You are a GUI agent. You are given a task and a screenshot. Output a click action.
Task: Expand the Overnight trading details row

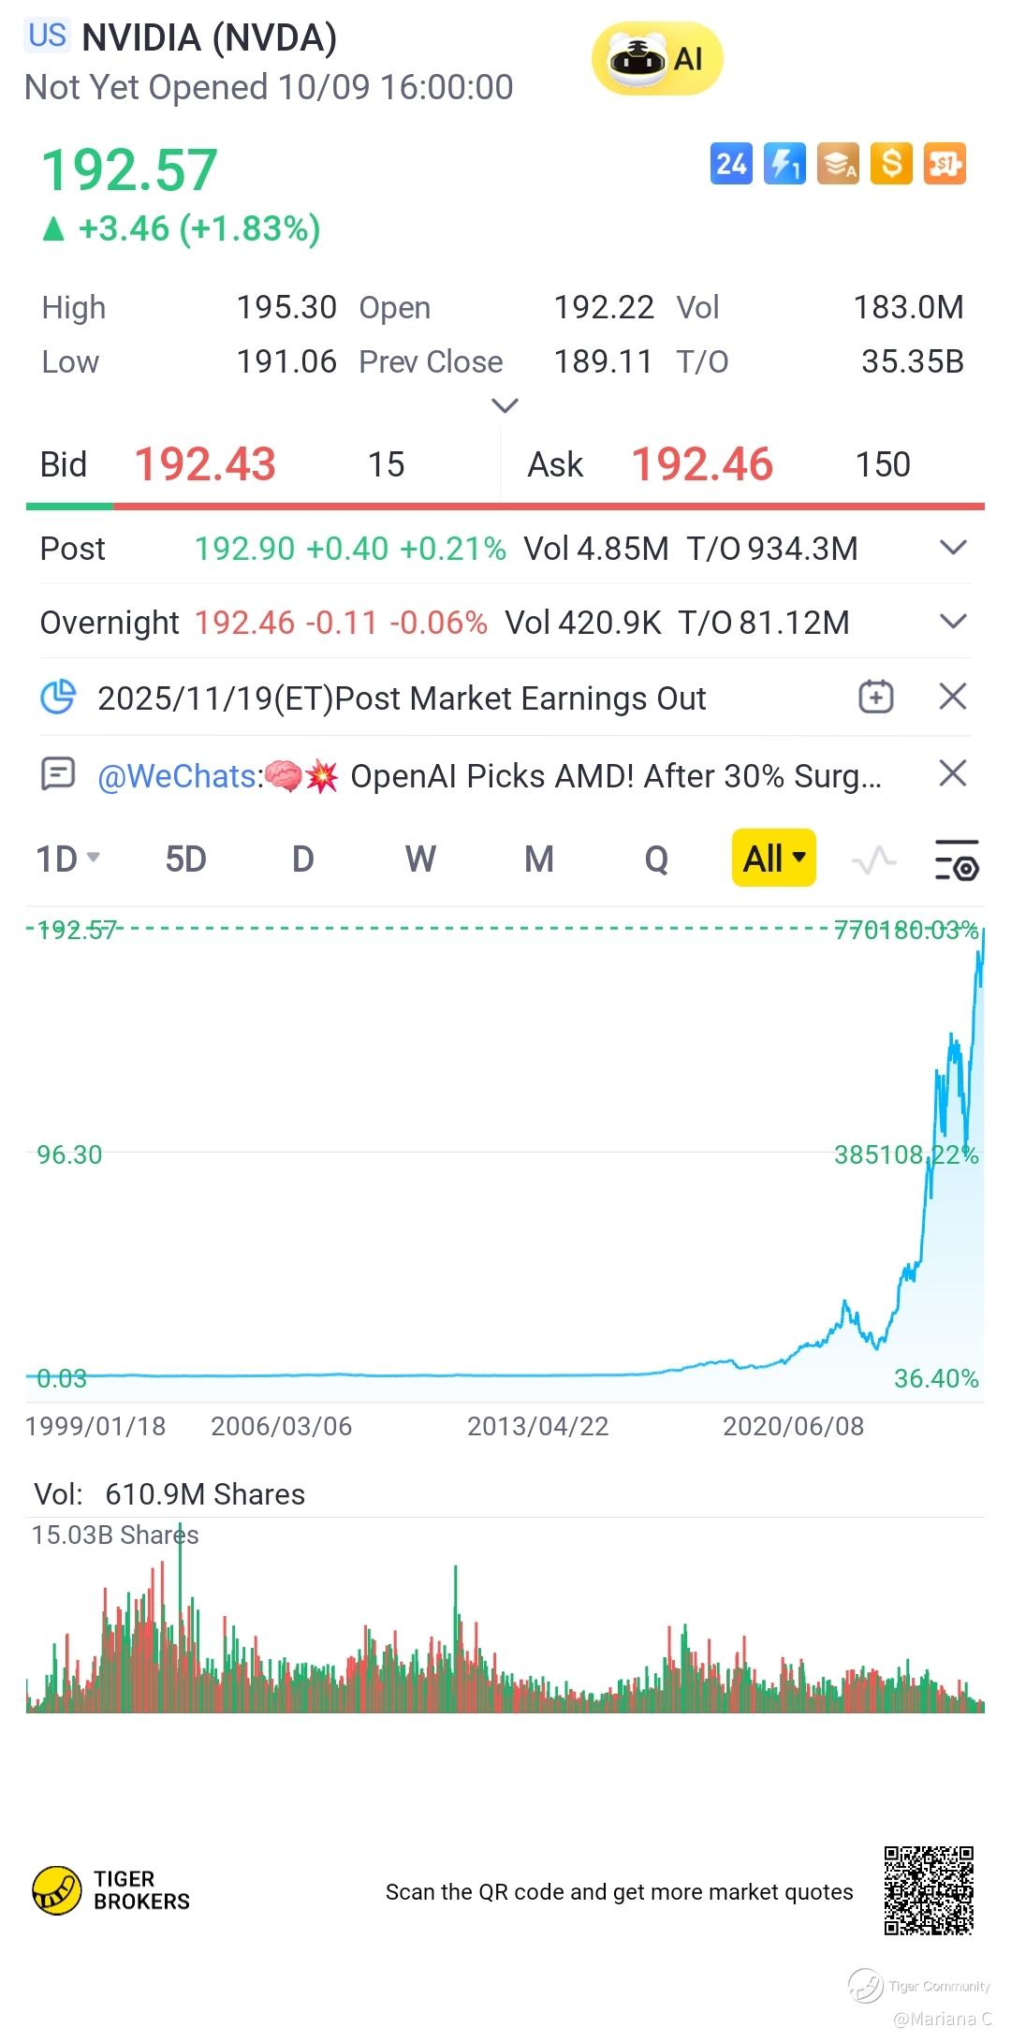coord(952,623)
